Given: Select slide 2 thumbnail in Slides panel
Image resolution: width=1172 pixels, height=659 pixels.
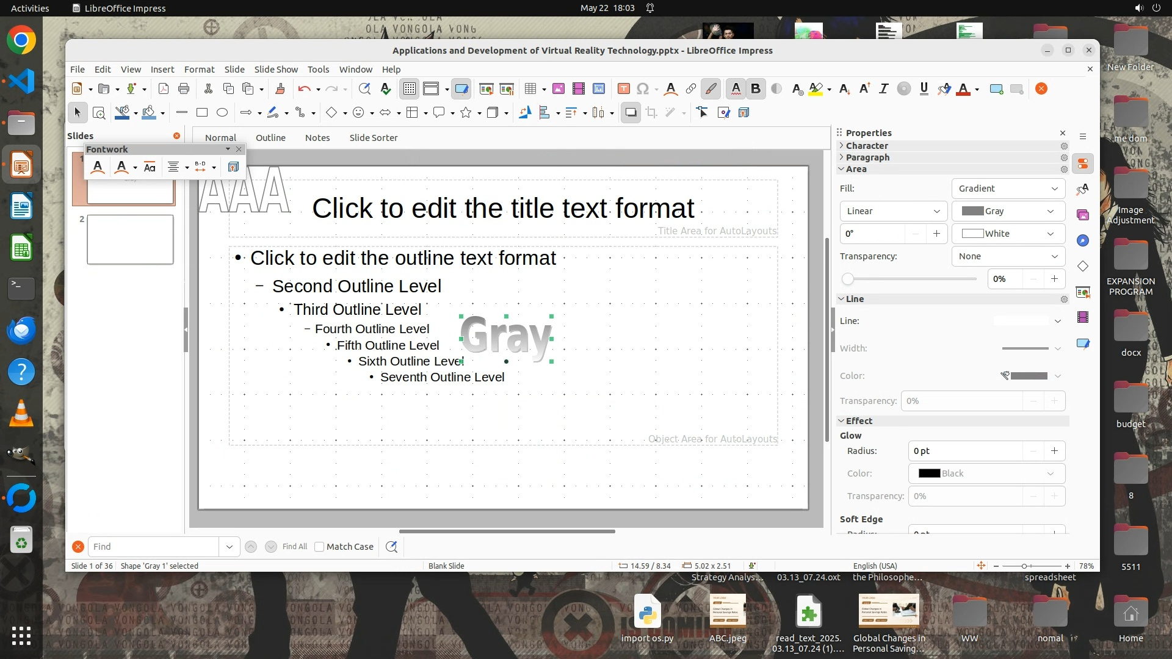Looking at the screenshot, I should pos(130,239).
